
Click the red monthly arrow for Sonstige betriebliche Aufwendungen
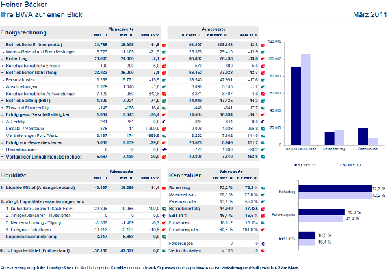[164, 94]
